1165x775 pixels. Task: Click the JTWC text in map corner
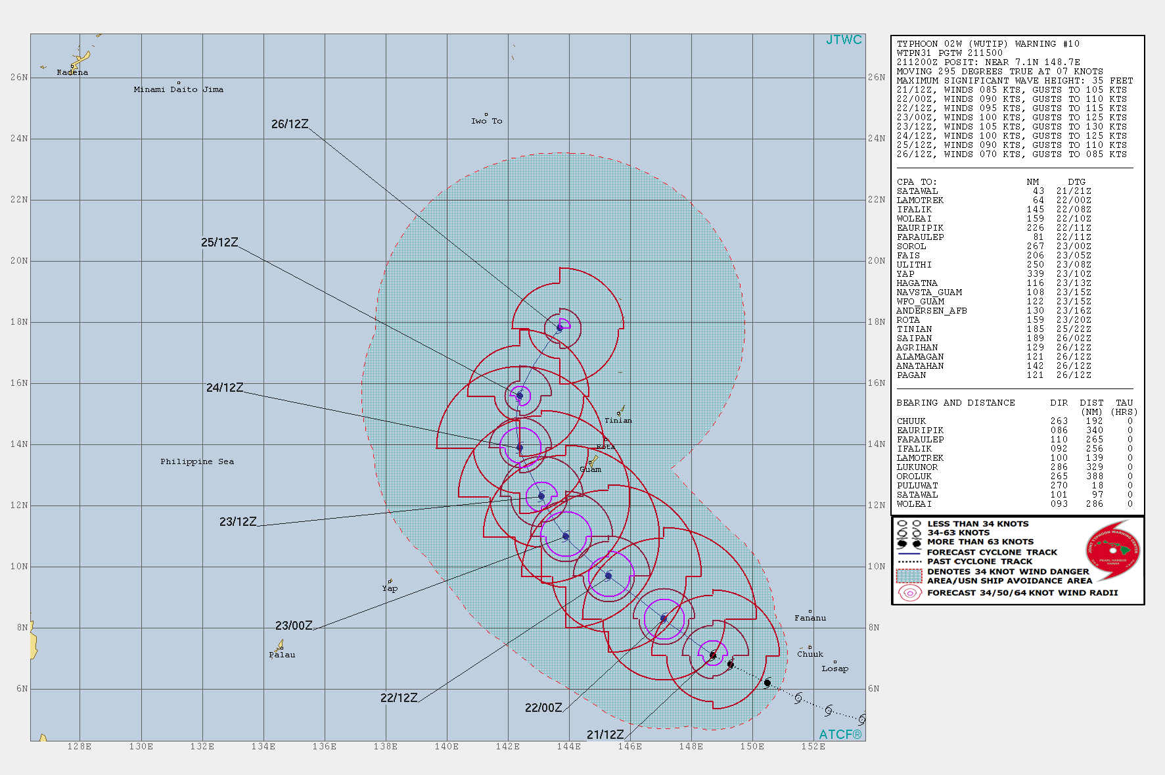[x=844, y=40]
